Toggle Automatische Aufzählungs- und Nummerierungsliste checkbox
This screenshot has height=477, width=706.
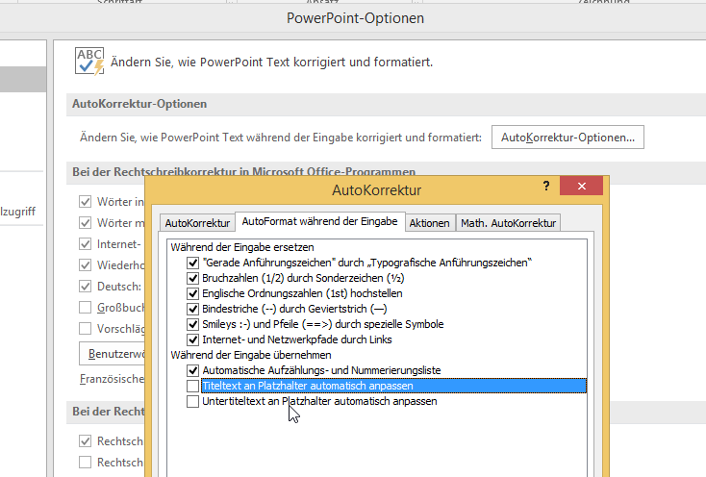tap(192, 370)
